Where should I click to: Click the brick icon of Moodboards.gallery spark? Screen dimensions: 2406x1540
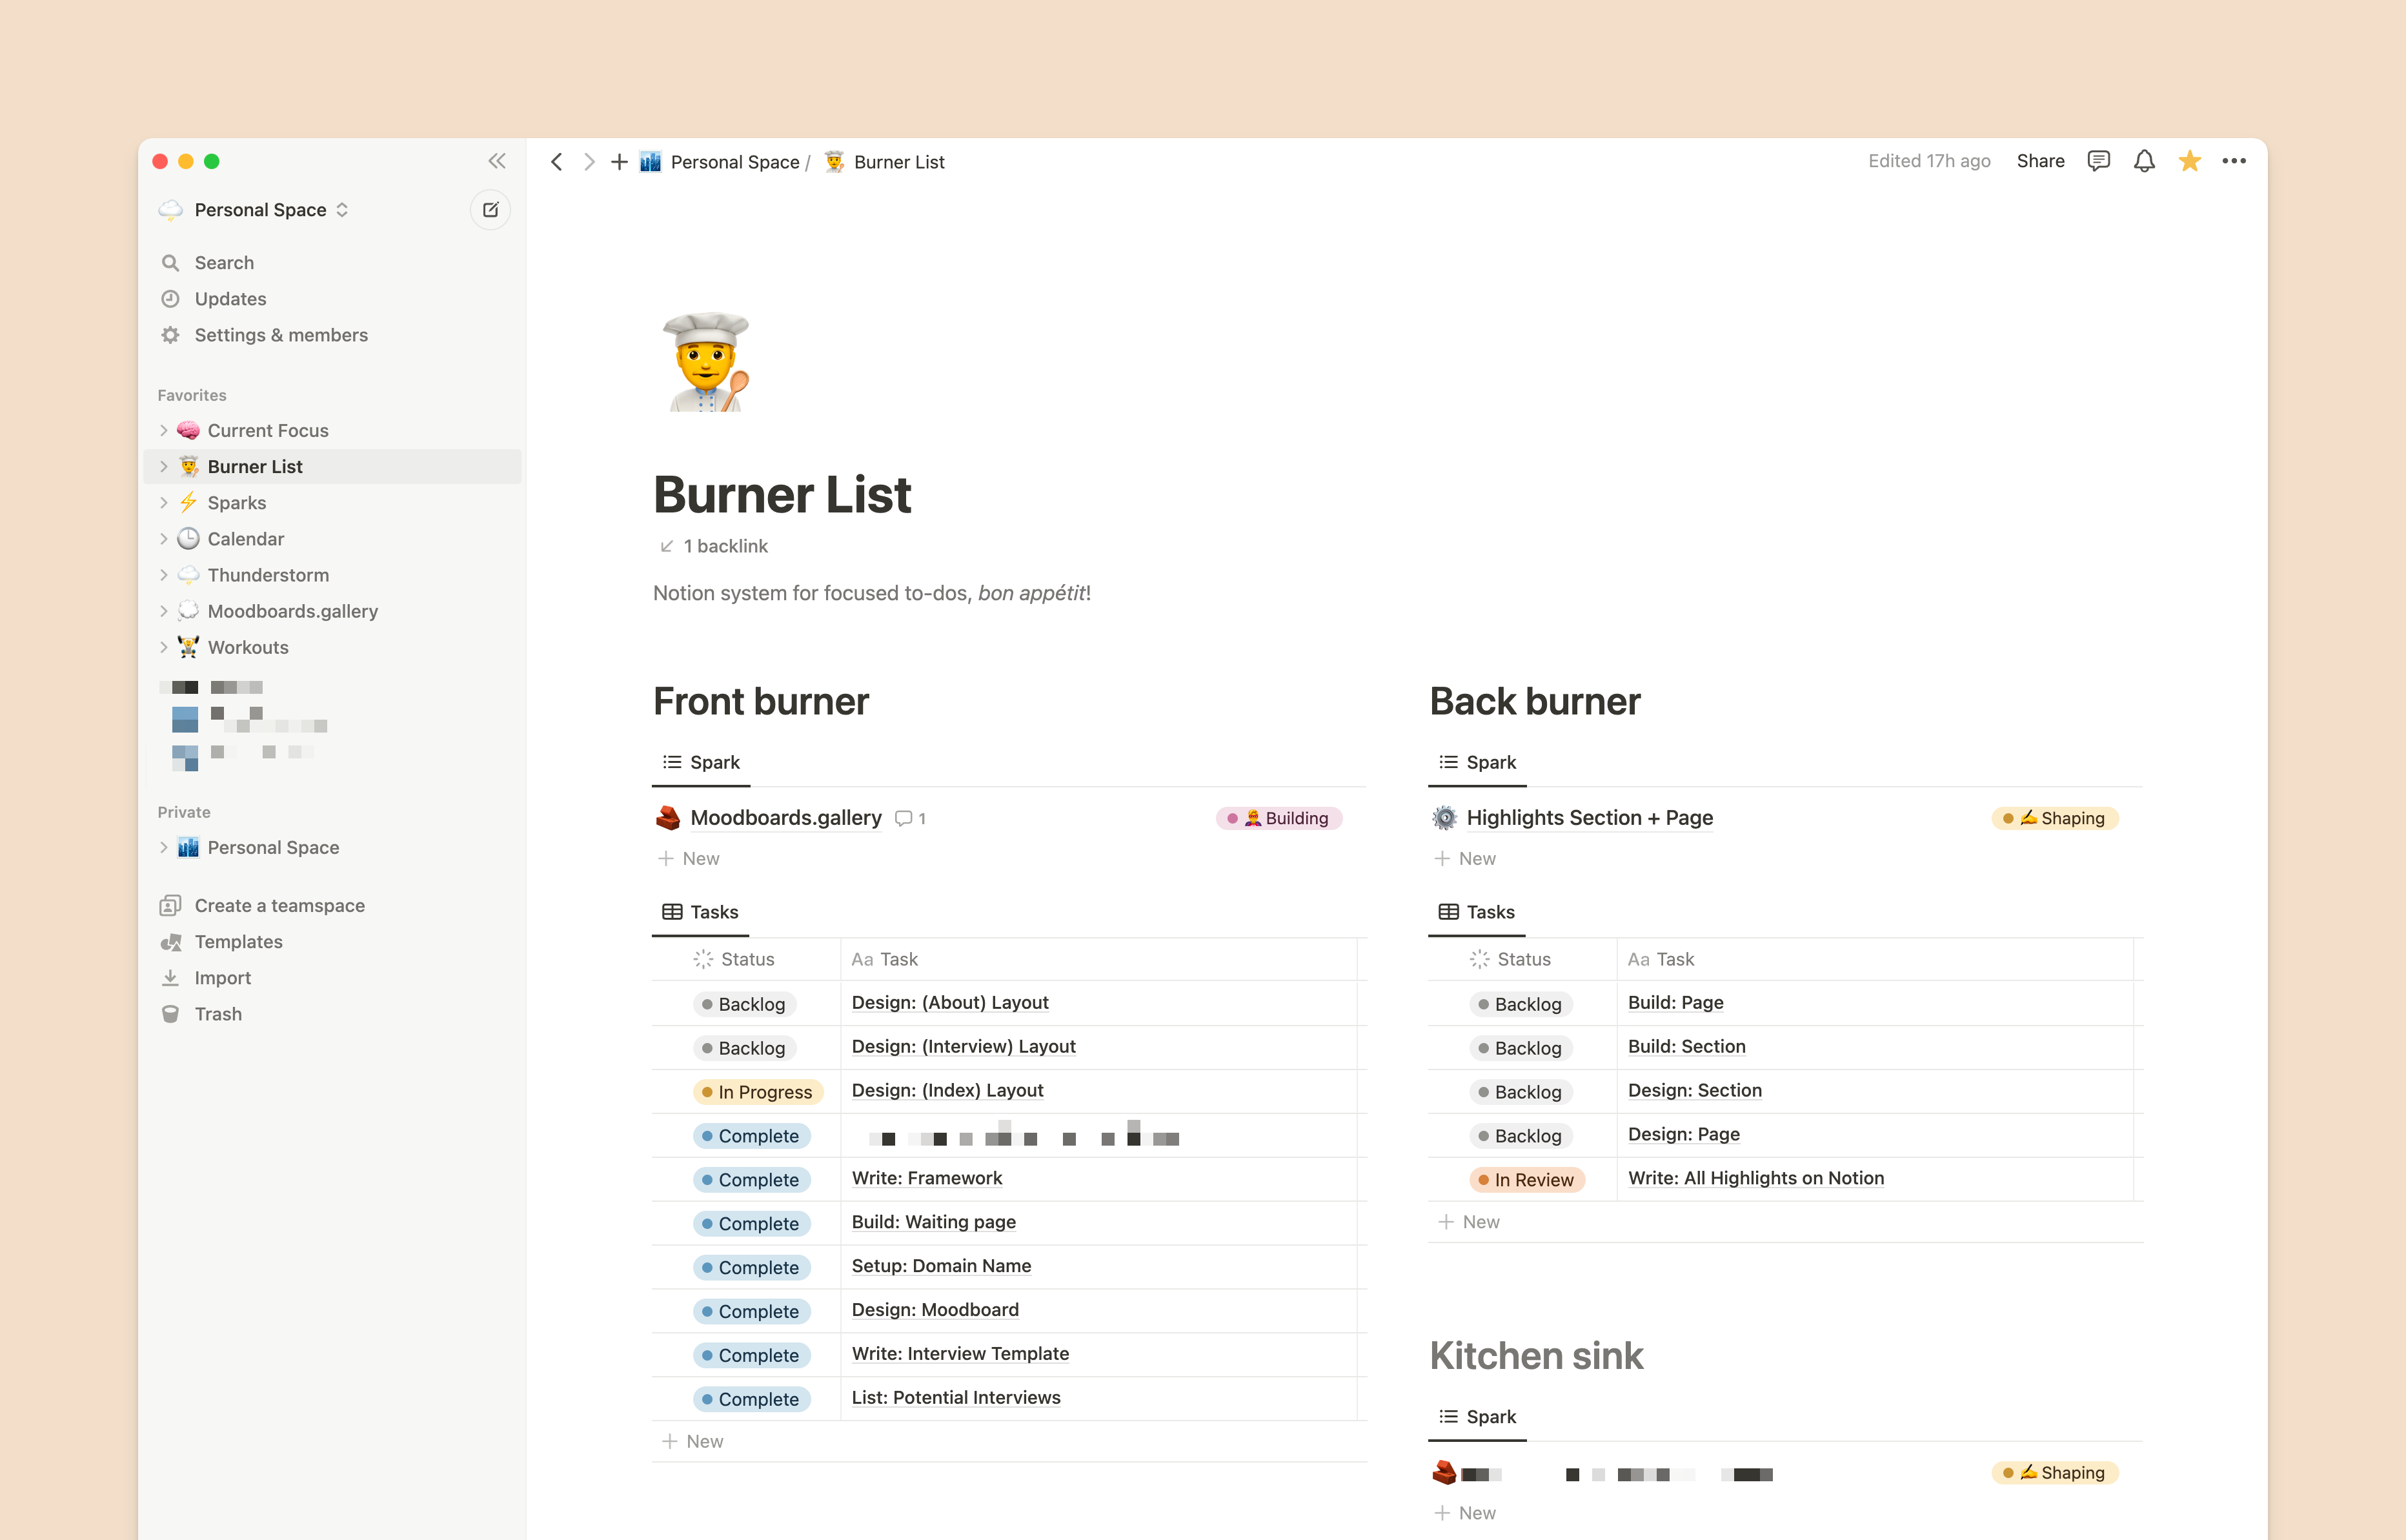pyautogui.click(x=668, y=818)
